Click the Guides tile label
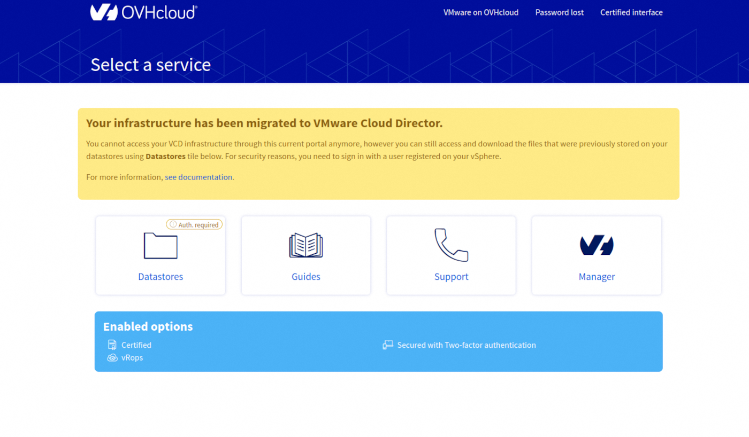 [x=305, y=276]
